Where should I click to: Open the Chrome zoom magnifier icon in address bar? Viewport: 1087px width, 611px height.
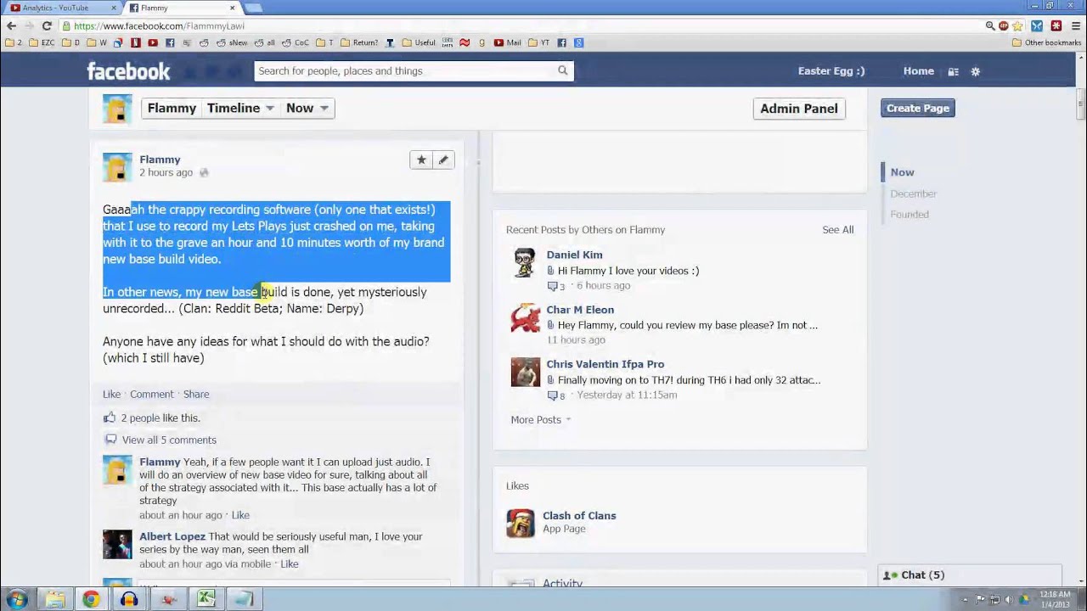coord(990,25)
